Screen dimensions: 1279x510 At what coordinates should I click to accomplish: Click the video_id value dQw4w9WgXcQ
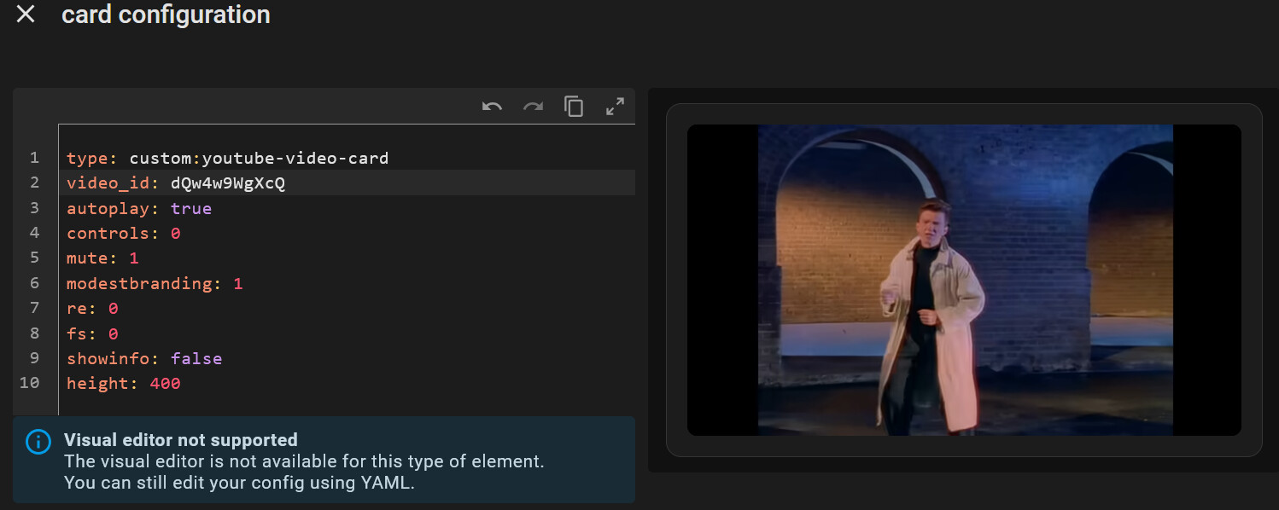(228, 183)
